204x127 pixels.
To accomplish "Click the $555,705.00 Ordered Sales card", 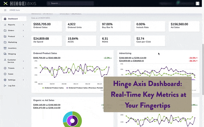I will [47, 26].
